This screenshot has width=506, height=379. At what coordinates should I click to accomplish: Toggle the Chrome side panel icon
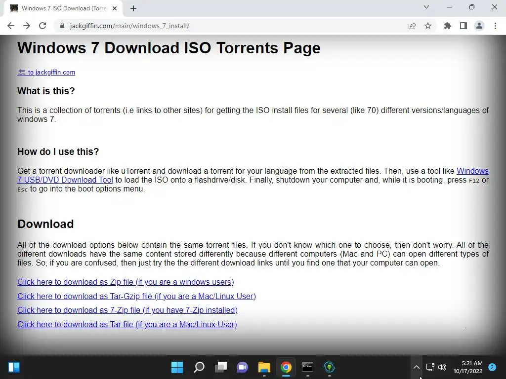click(464, 26)
